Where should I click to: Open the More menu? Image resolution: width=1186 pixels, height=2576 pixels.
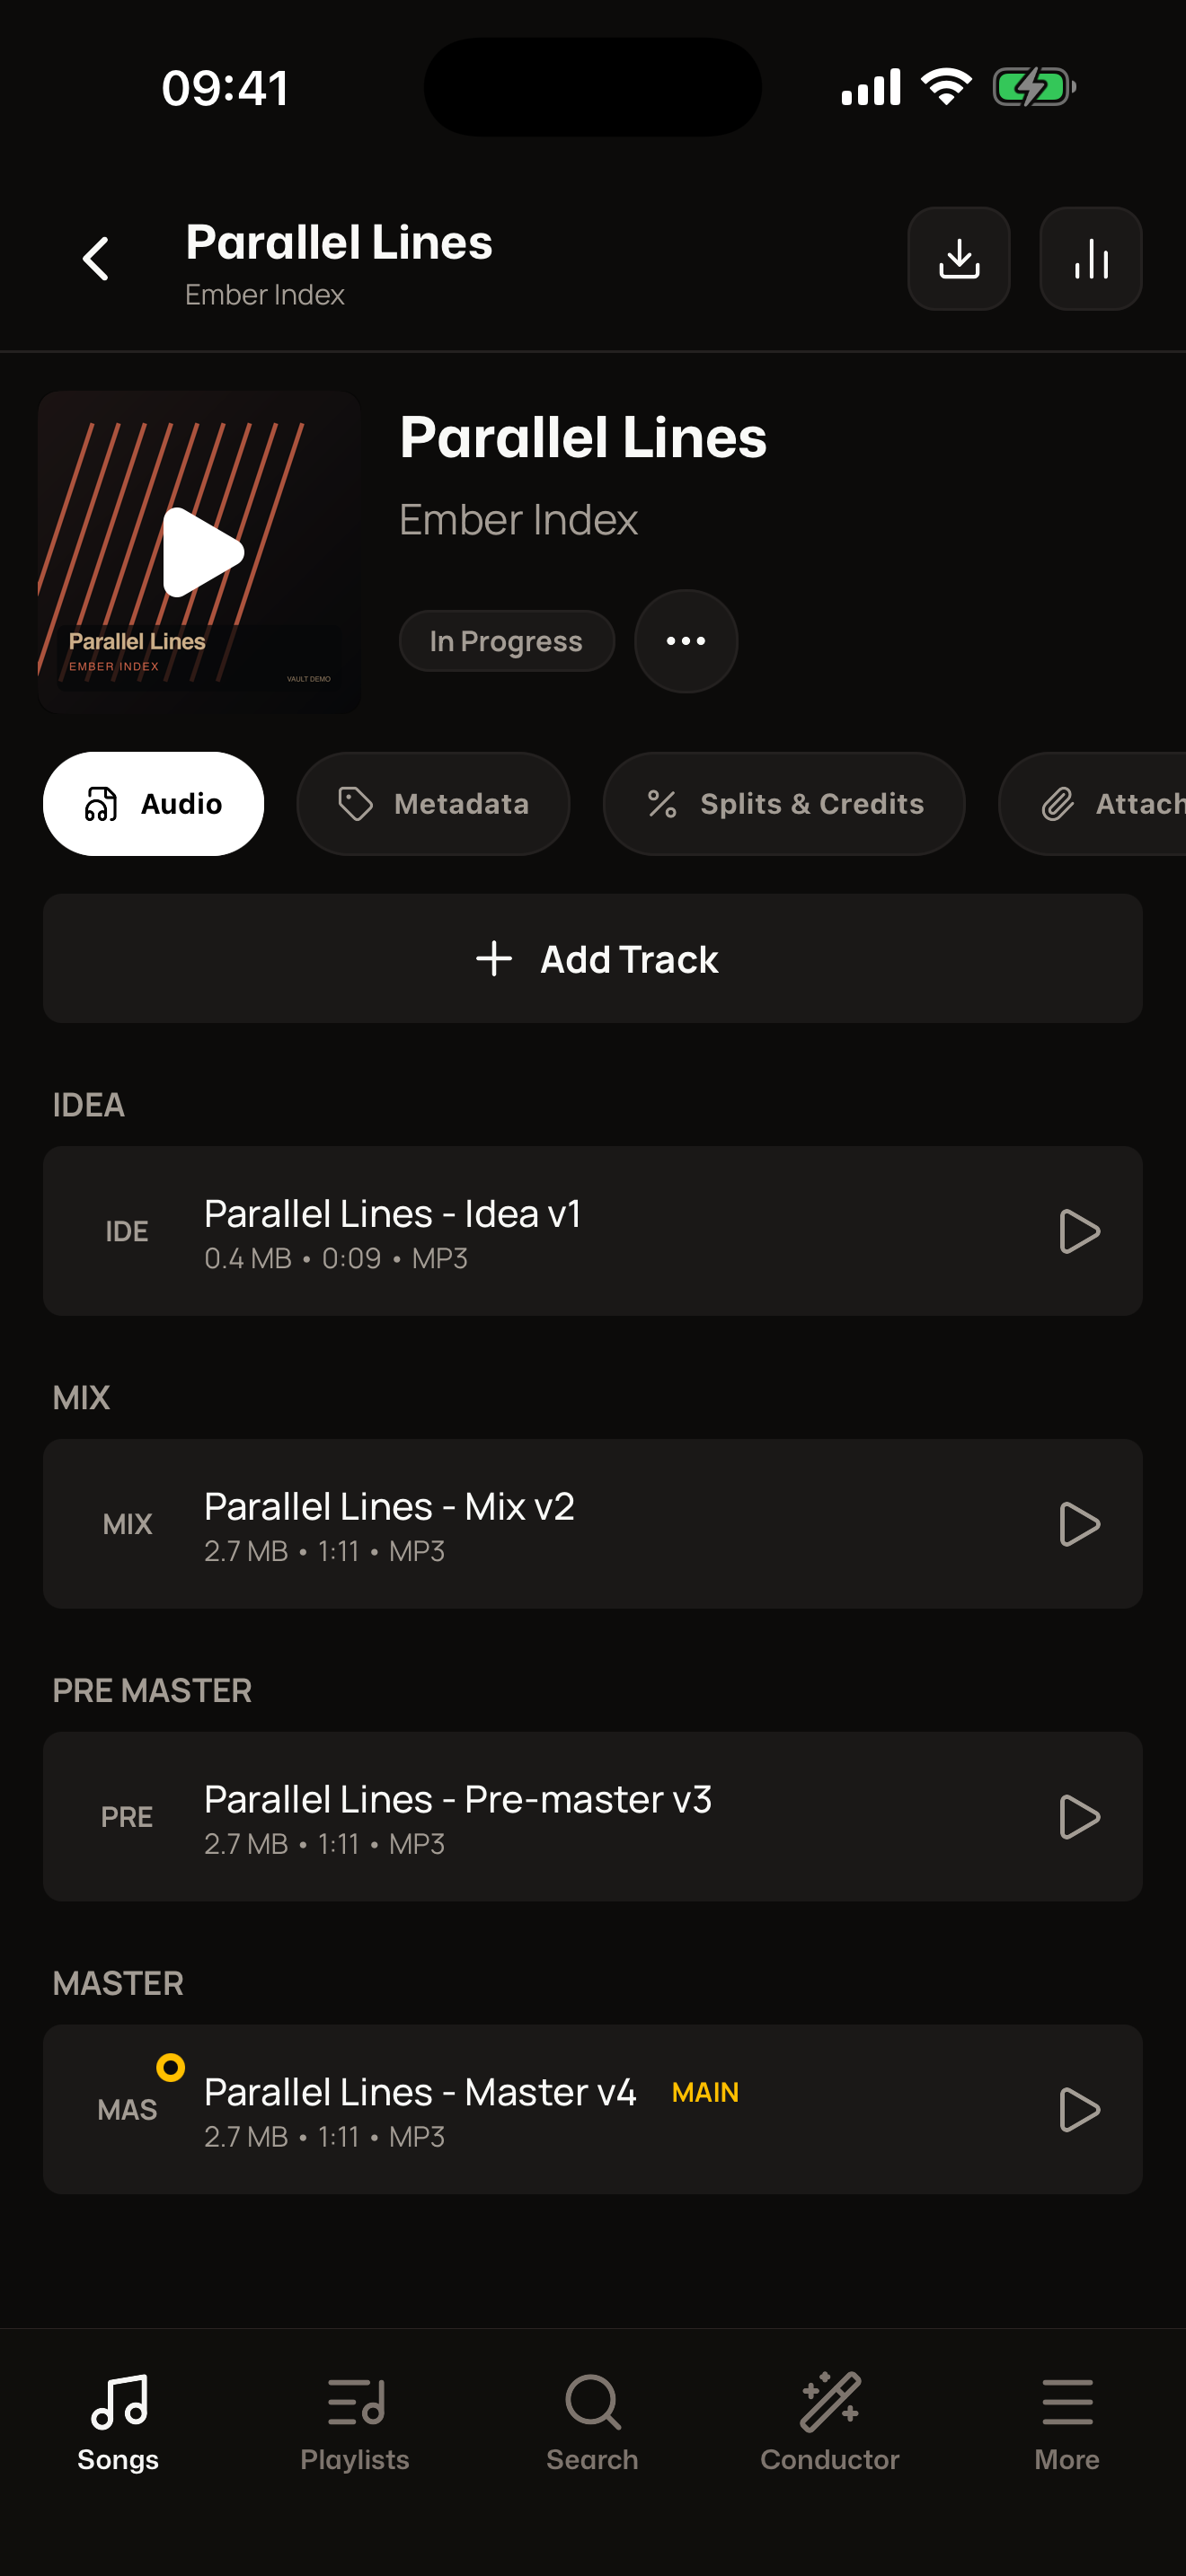point(1066,2422)
